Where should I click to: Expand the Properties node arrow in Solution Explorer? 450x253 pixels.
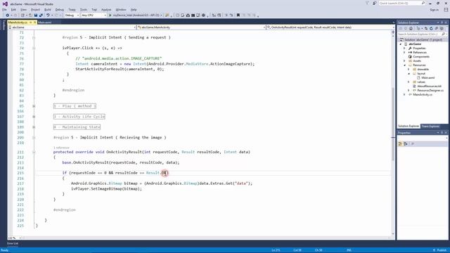(x=405, y=48)
